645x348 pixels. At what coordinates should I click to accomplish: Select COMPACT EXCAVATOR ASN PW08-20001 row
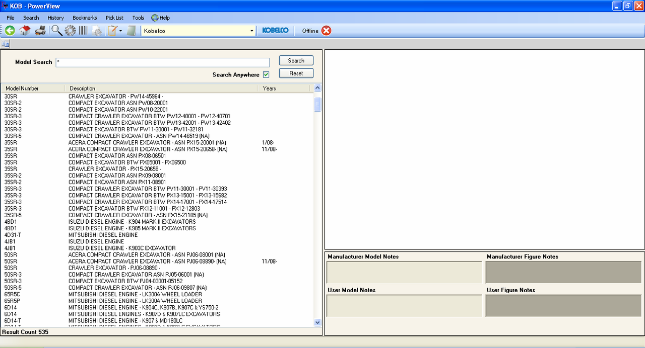157,103
